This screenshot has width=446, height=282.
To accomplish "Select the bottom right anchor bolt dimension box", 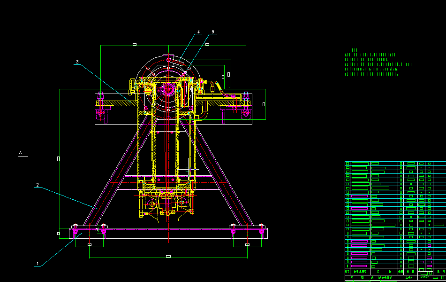I will coord(248,245).
